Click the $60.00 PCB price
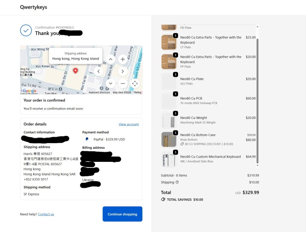Image resolution: width=306 pixels, height=232 pixels. 251,98
